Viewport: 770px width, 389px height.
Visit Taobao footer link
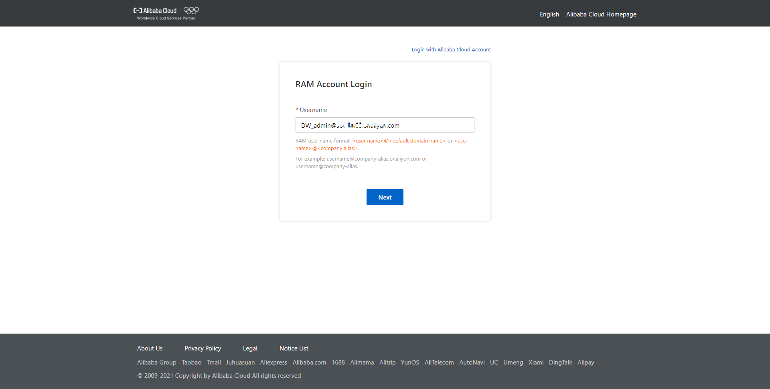(x=192, y=363)
